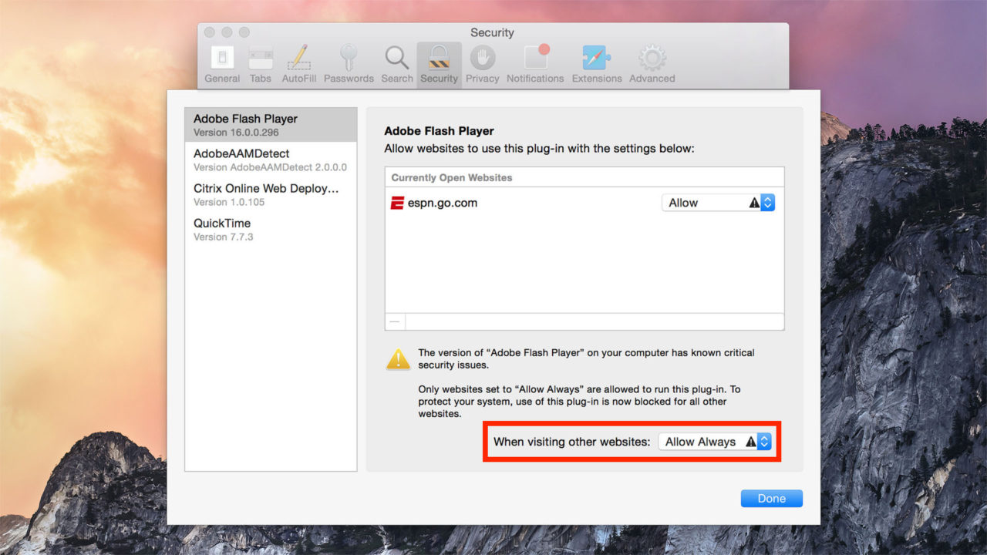Select QuickTime plug-in
This screenshot has height=555, width=987.
(x=271, y=229)
